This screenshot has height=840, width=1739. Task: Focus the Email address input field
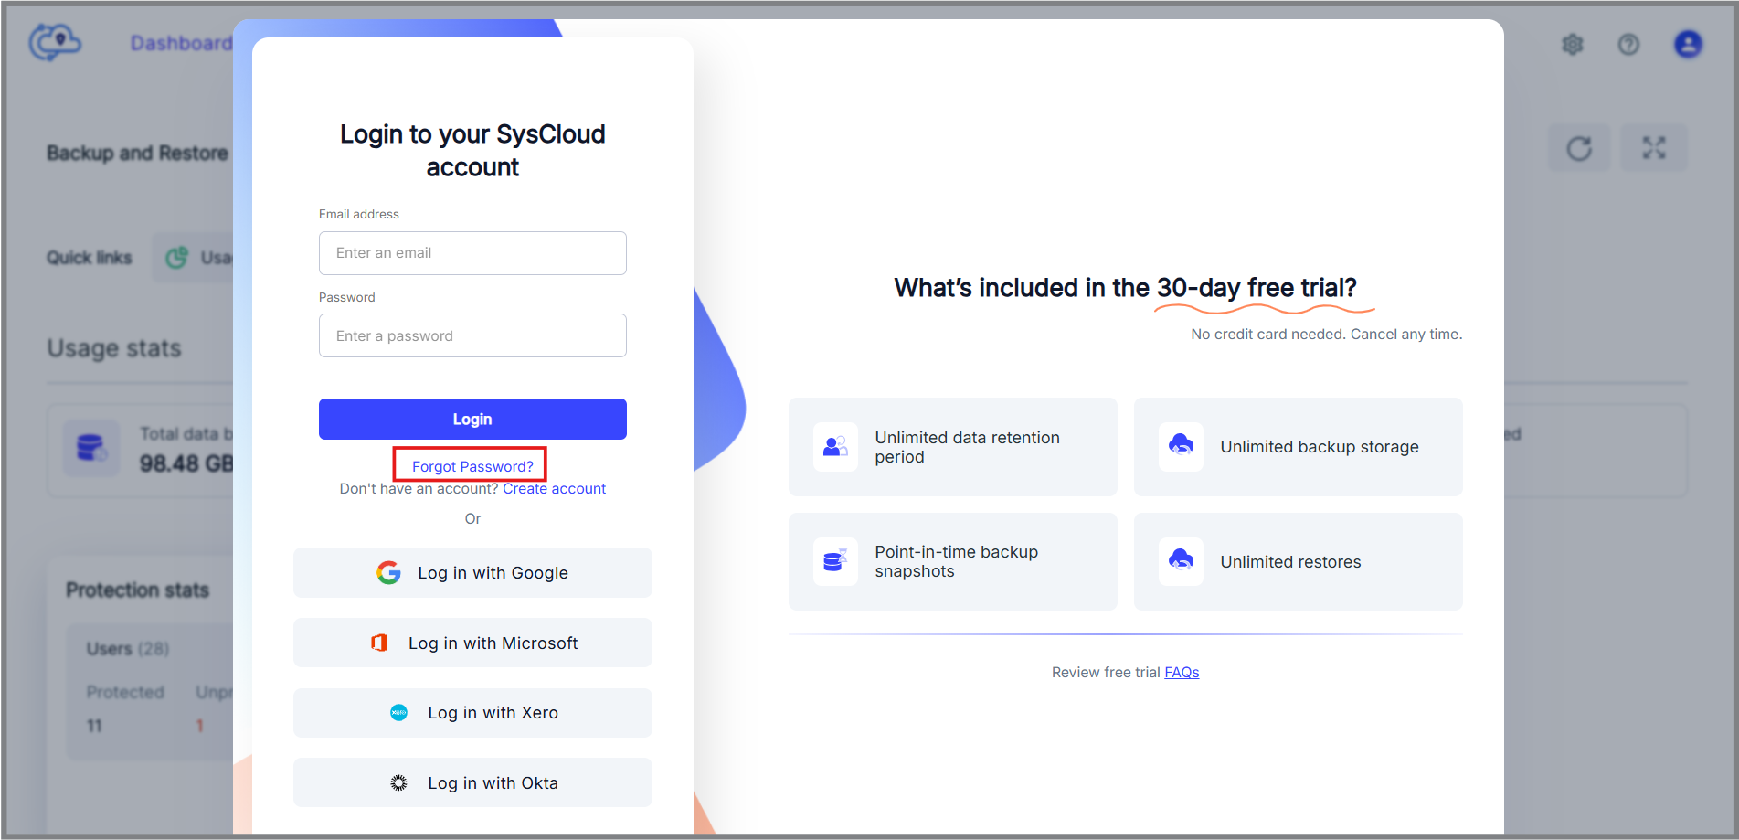[x=472, y=253]
